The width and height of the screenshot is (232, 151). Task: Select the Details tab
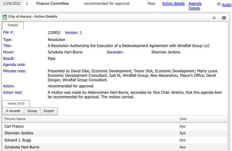point(13,25)
